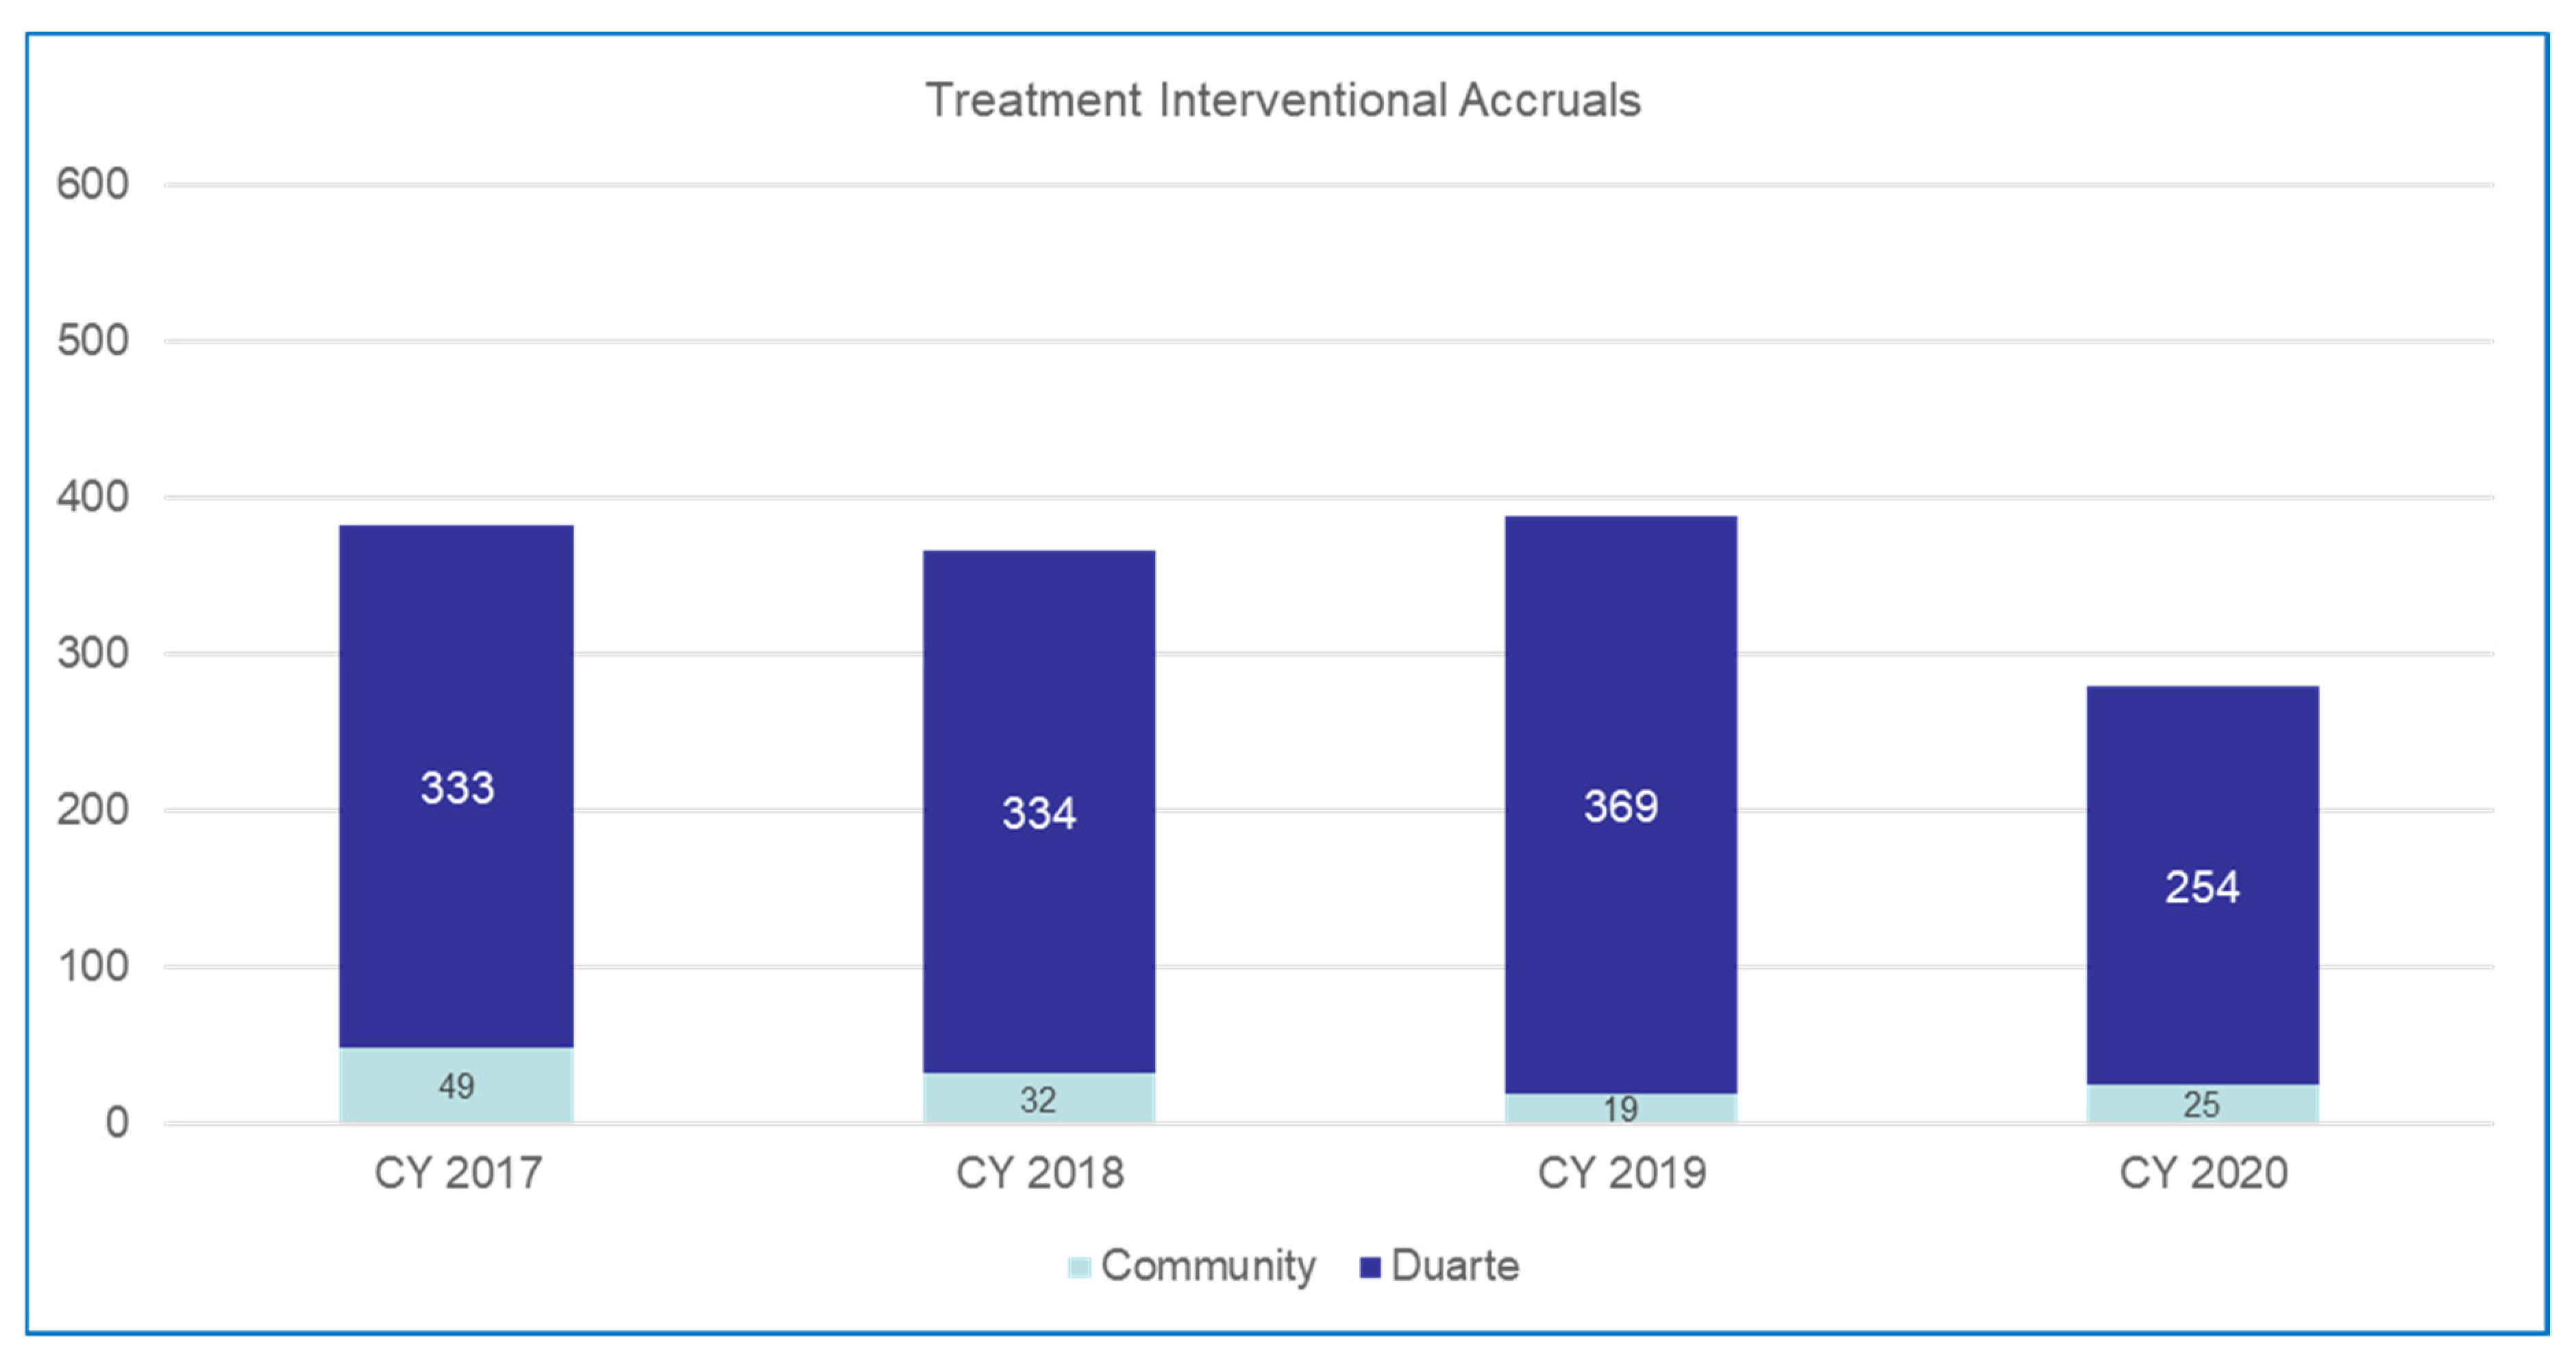Click the Duarte legend color swatch
This screenshot has width=2576, height=1361.
click(x=1370, y=1267)
